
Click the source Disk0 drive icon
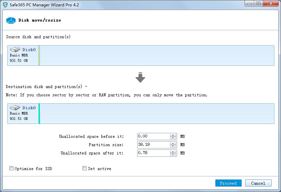(15, 49)
